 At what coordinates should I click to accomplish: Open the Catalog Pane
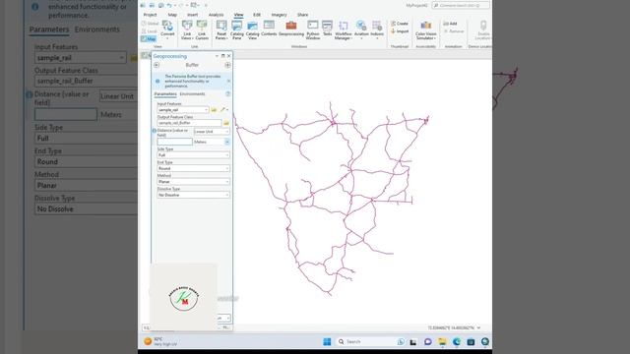[237, 29]
